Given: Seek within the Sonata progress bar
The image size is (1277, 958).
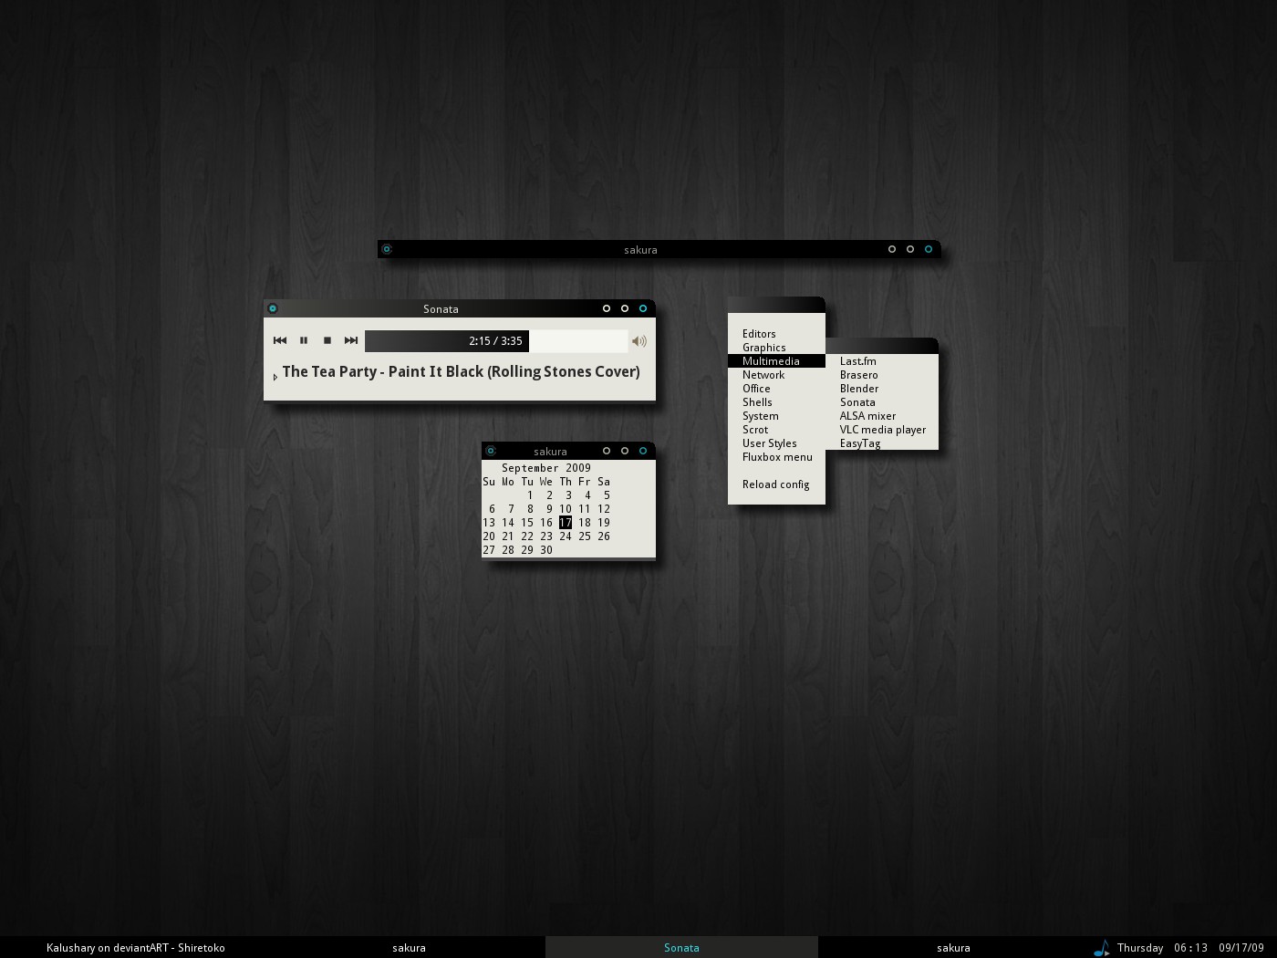Looking at the screenshot, I should [496, 341].
